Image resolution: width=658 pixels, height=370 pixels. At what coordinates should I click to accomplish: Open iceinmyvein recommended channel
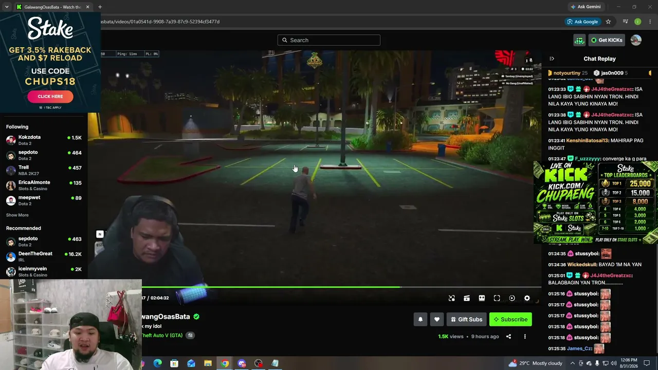44,271
